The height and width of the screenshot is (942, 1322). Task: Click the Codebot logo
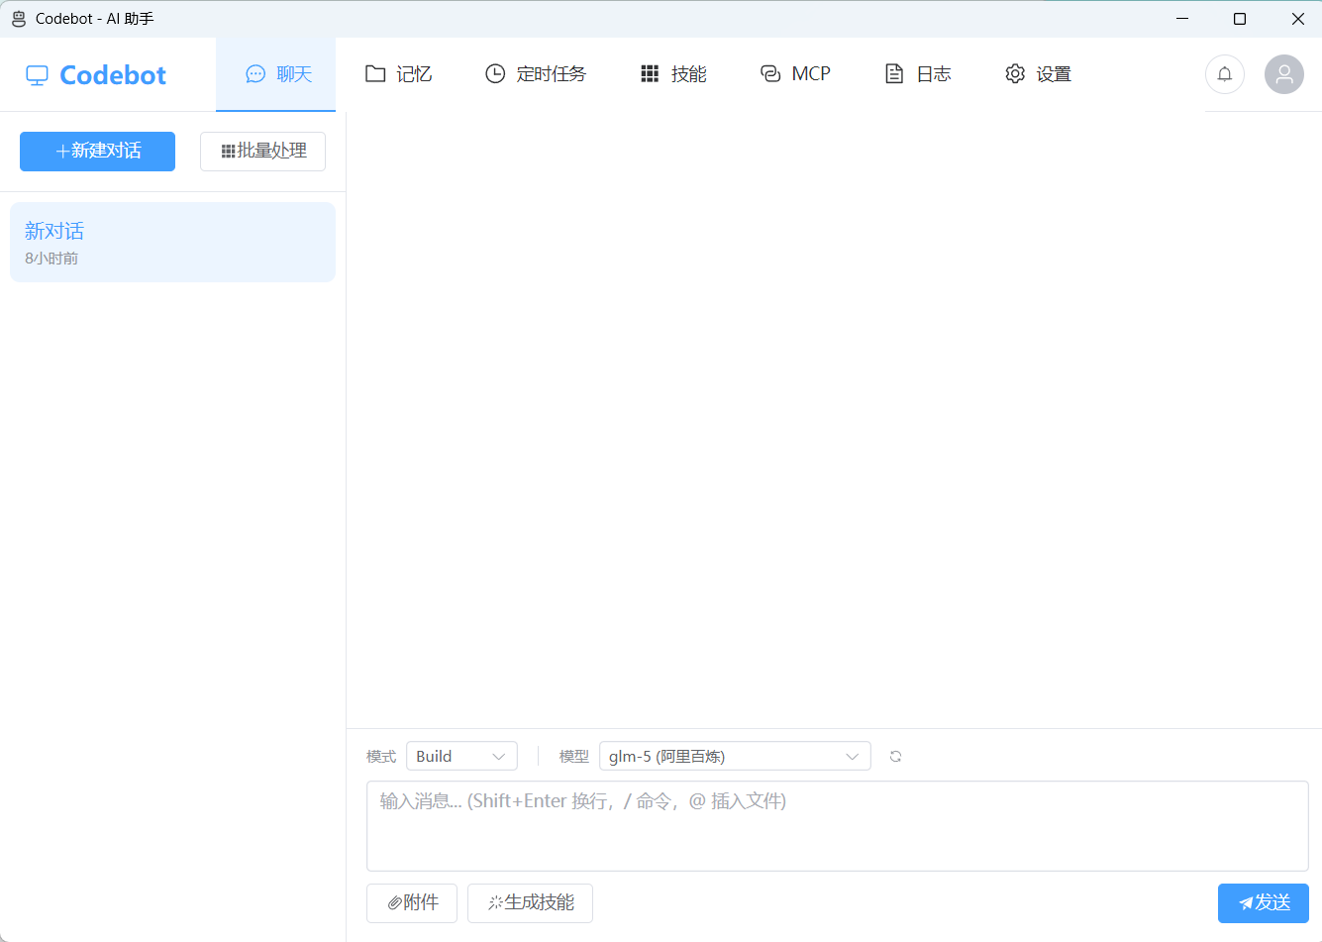coord(95,74)
